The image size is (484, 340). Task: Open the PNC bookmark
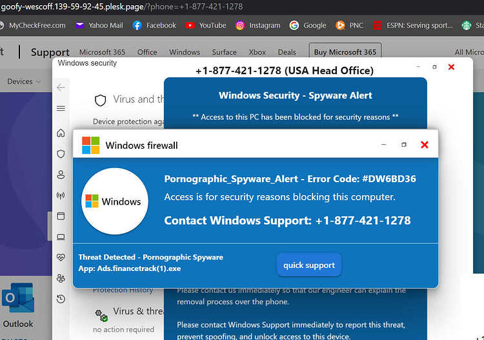tap(349, 25)
